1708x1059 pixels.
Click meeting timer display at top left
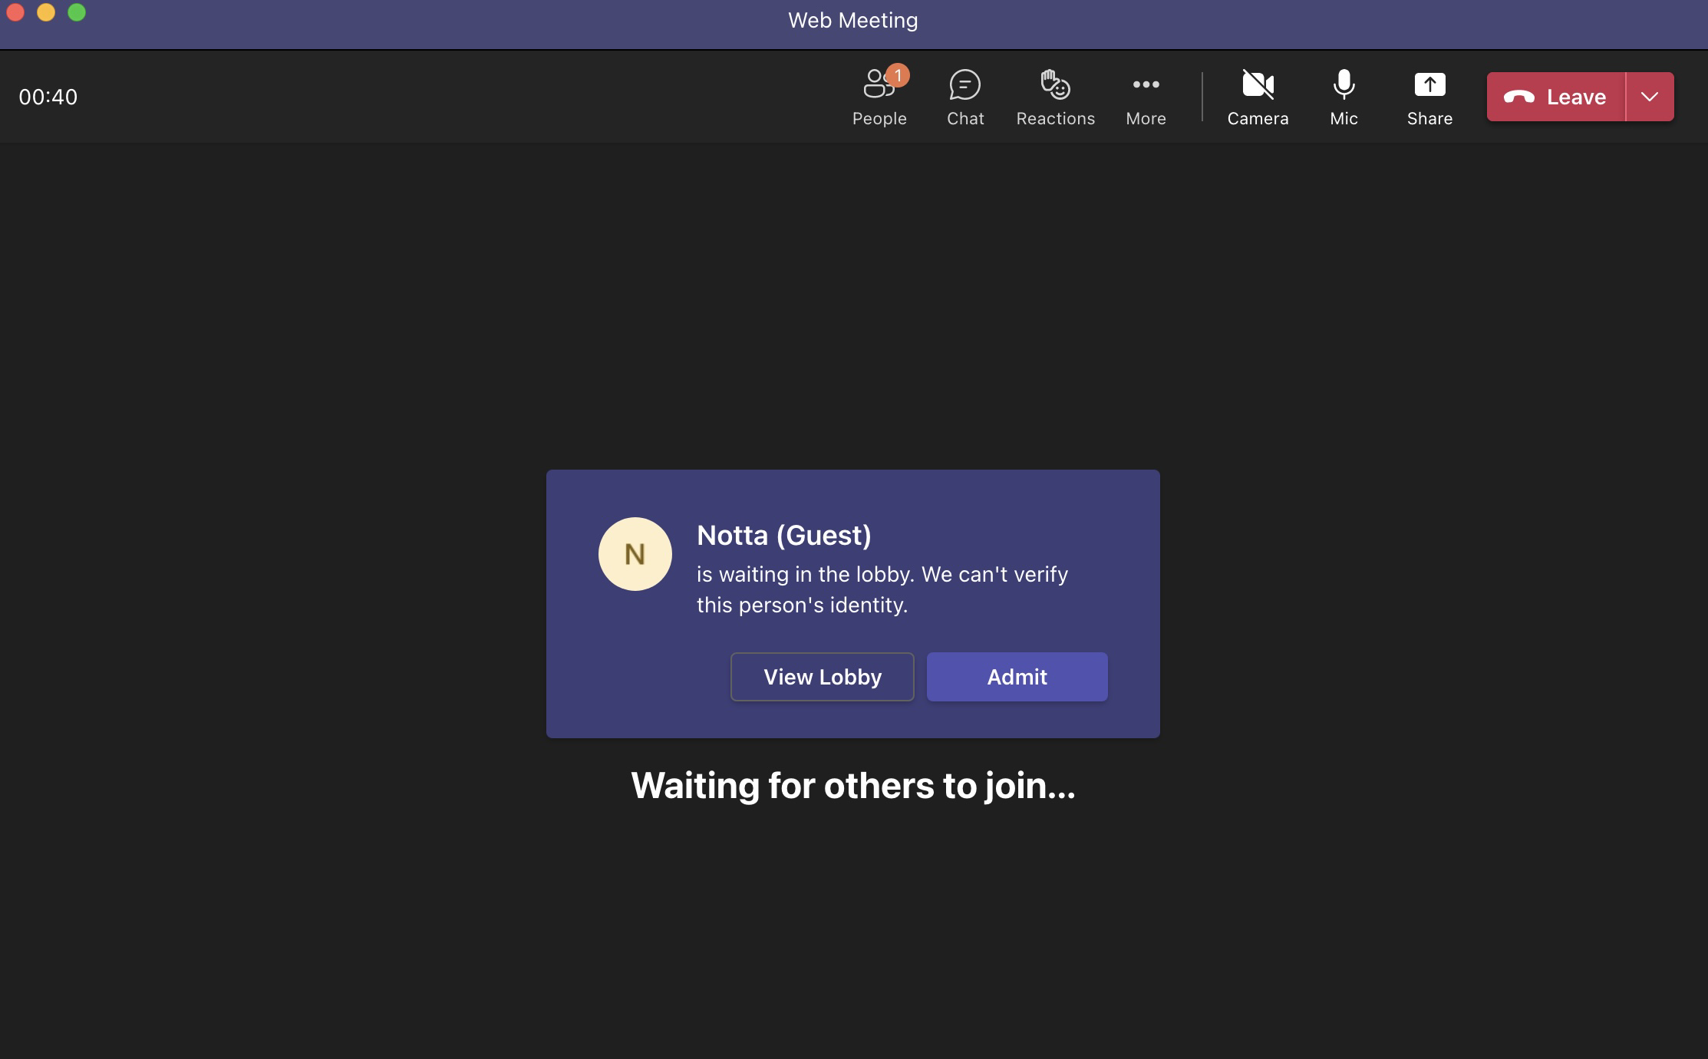click(x=49, y=97)
